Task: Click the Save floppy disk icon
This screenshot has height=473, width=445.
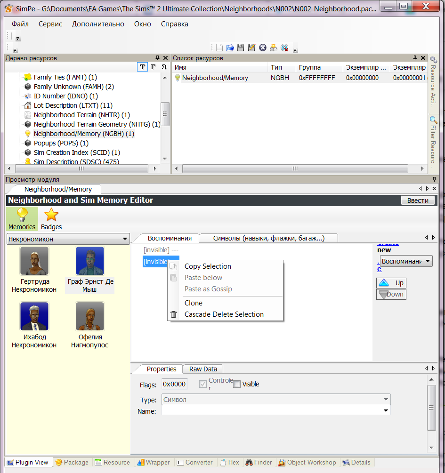Action: (241, 48)
